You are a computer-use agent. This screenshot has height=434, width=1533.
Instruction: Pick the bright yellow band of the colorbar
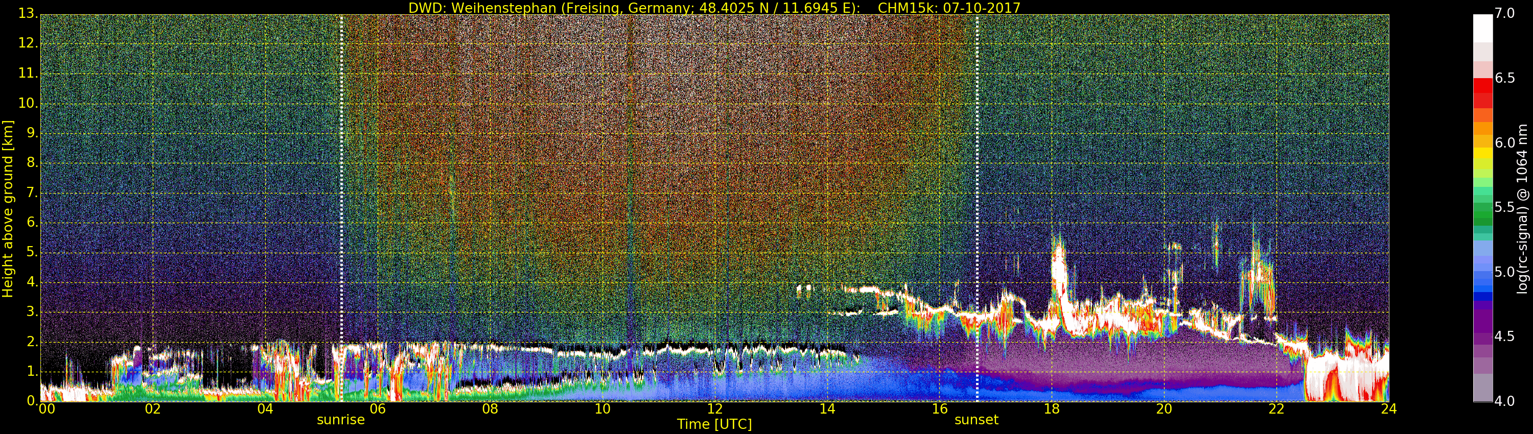tap(1482, 153)
